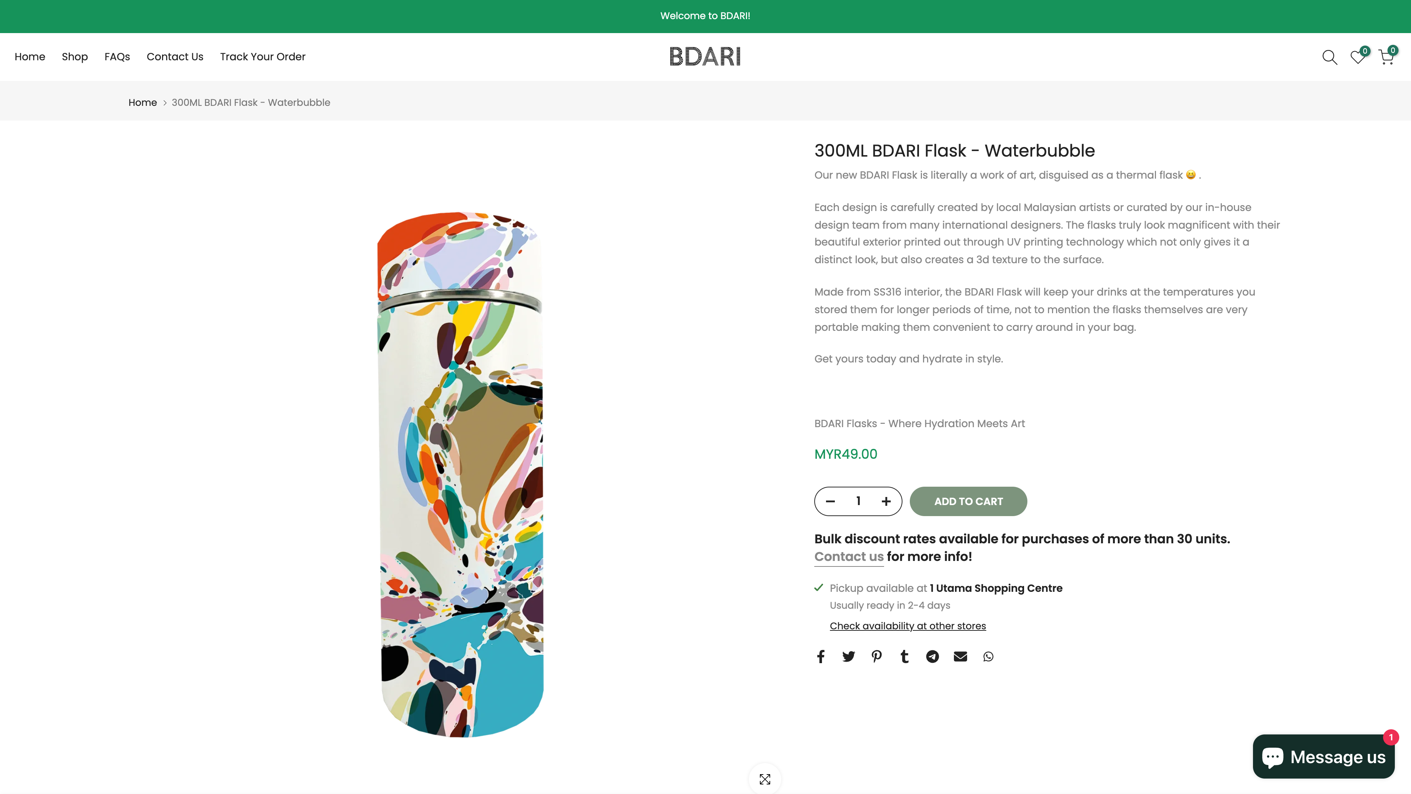The width and height of the screenshot is (1411, 794).
Task: Click the Contact us bulk discount link
Action: pos(848,557)
